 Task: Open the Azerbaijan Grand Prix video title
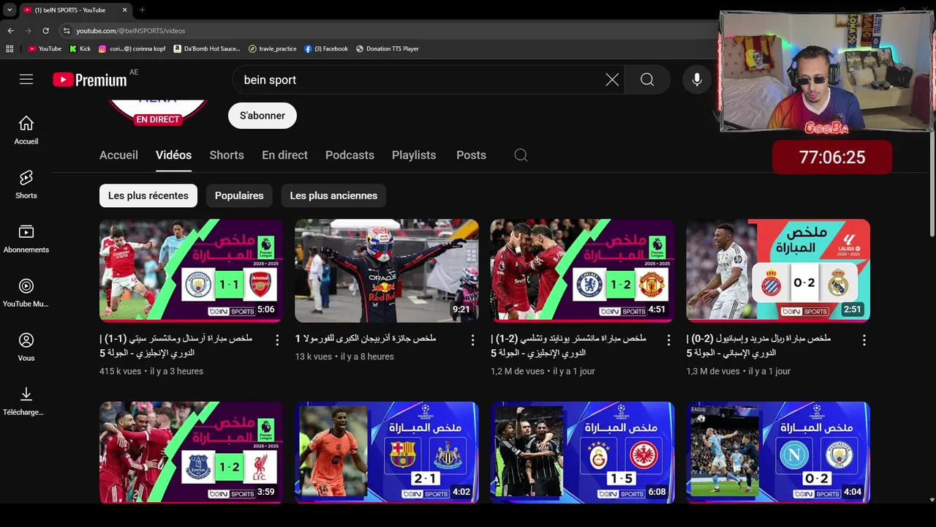click(366, 338)
